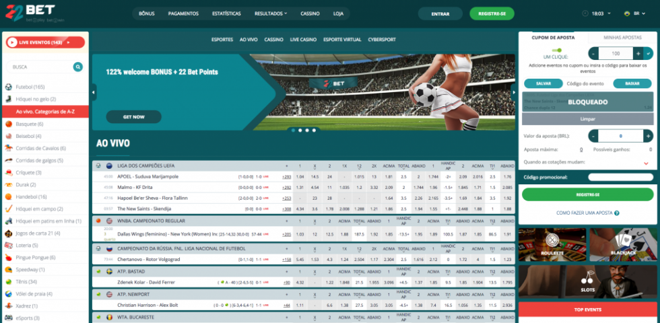Select the second banner carousel dot

[300, 130]
